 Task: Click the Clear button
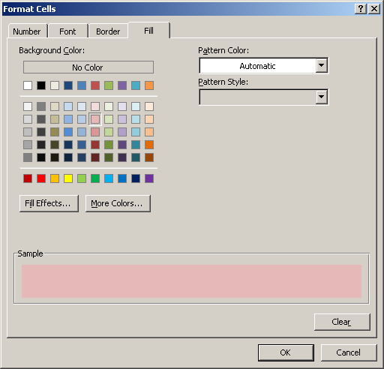[x=342, y=322]
